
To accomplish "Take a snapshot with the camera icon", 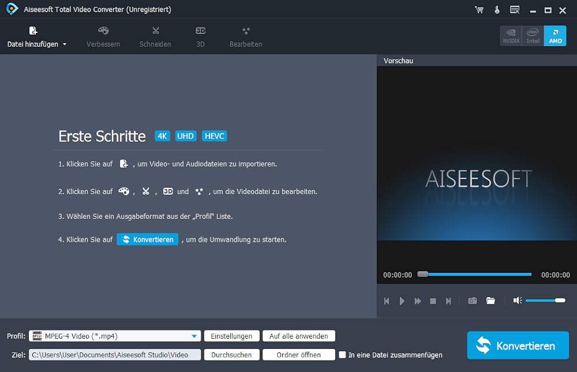I will coord(473,301).
